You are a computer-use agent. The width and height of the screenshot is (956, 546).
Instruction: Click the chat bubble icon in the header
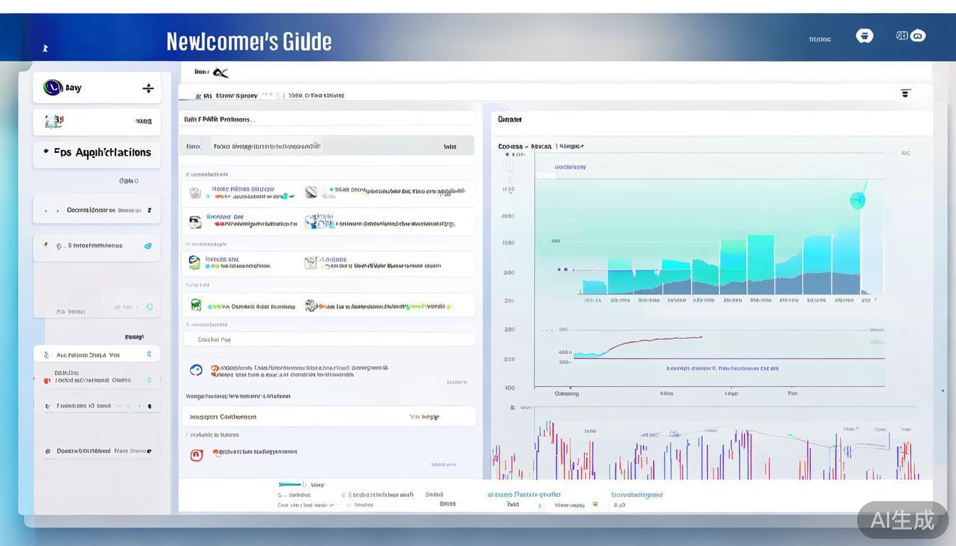(x=864, y=36)
